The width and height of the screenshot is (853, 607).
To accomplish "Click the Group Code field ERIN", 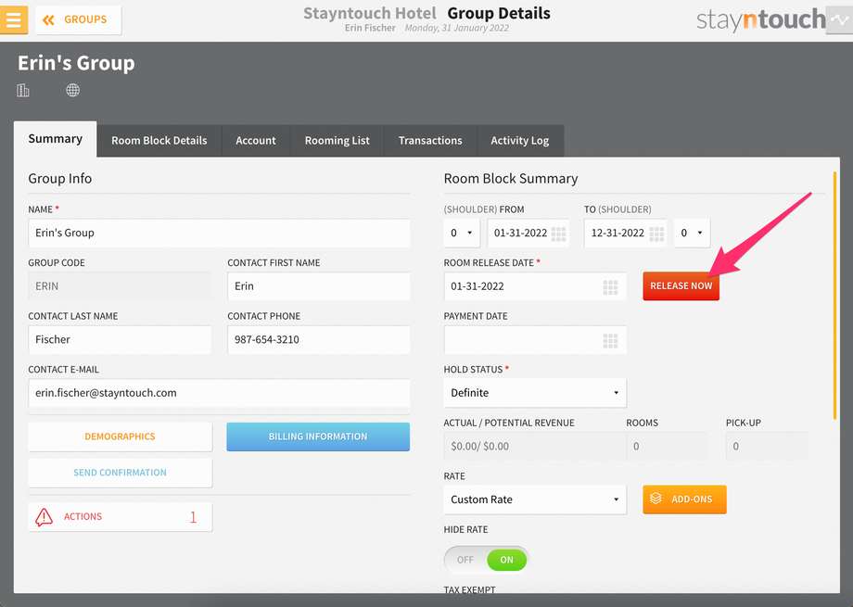I will [119, 286].
